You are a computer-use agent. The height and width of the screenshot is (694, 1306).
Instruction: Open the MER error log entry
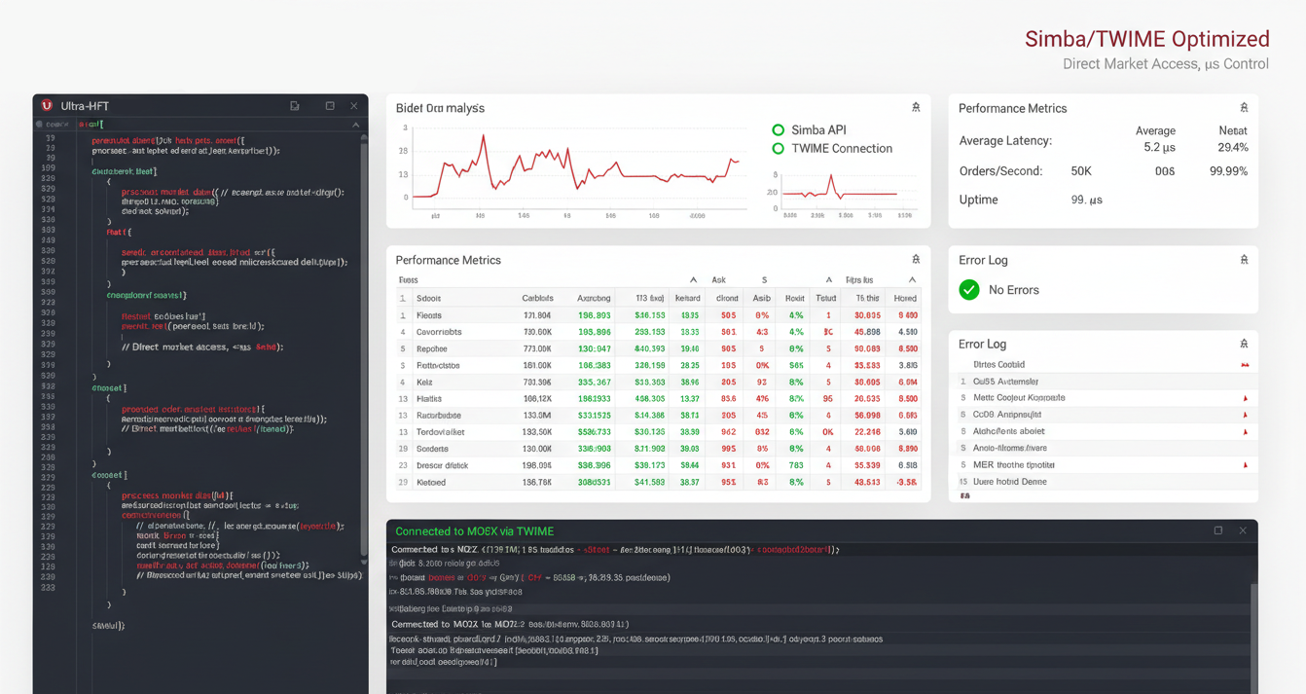coord(1013,465)
